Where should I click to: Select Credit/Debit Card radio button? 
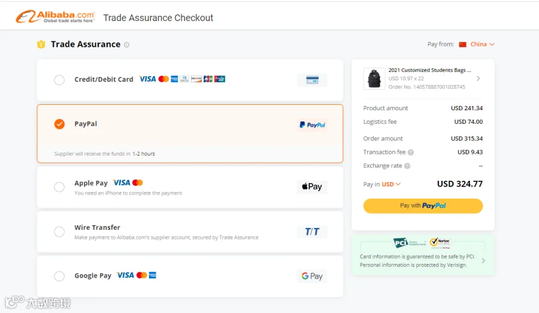[59, 80]
